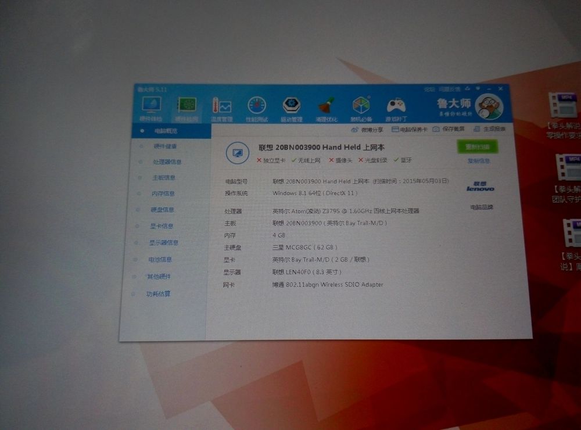The width and height of the screenshot is (581, 430).
Task: Click the 光盘刻录 status indicator
Action: (x=373, y=160)
